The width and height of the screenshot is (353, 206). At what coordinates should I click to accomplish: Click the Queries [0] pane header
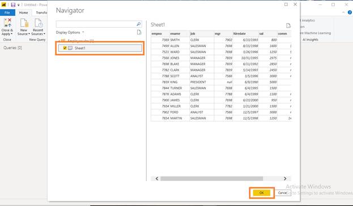12,48
